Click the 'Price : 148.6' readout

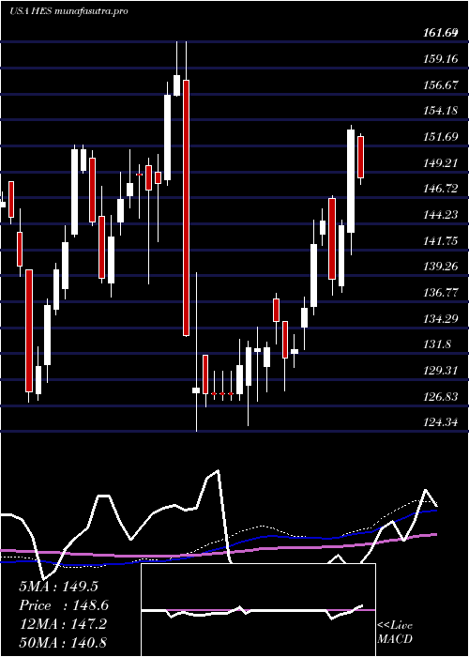point(64,605)
